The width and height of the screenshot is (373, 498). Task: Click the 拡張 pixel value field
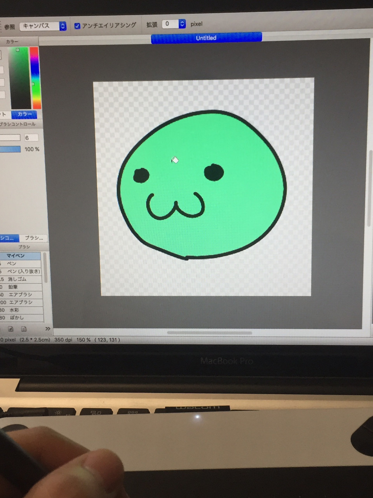(169, 24)
